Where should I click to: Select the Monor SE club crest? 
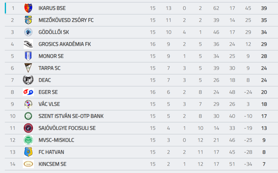(x=28, y=56)
